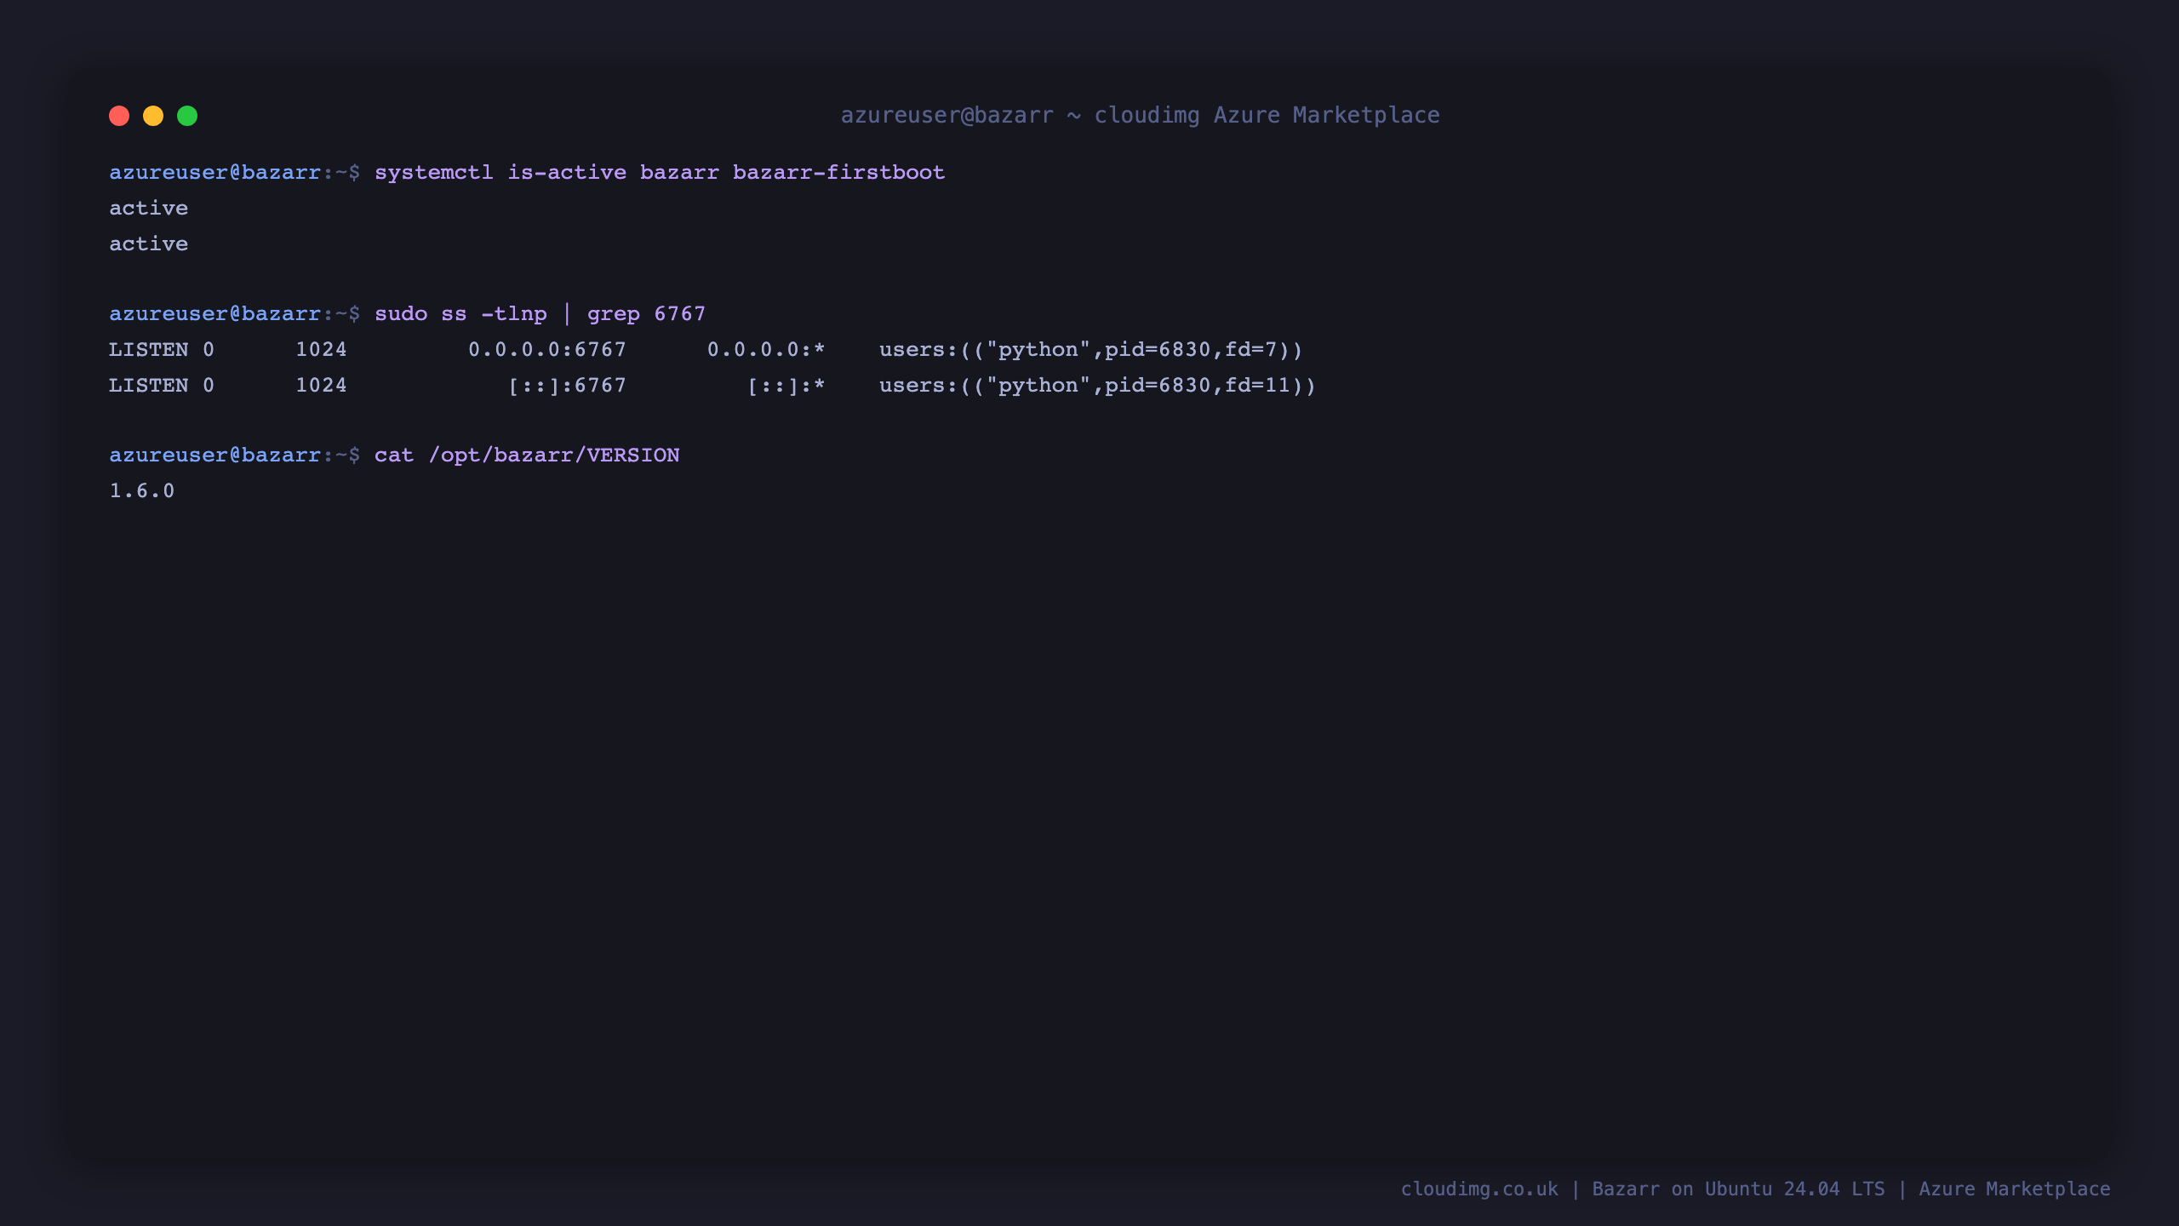This screenshot has height=1226, width=2179.
Task: Click the prompt 'azureuser@bazarr:~$' before cat
Action: click(x=235, y=455)
